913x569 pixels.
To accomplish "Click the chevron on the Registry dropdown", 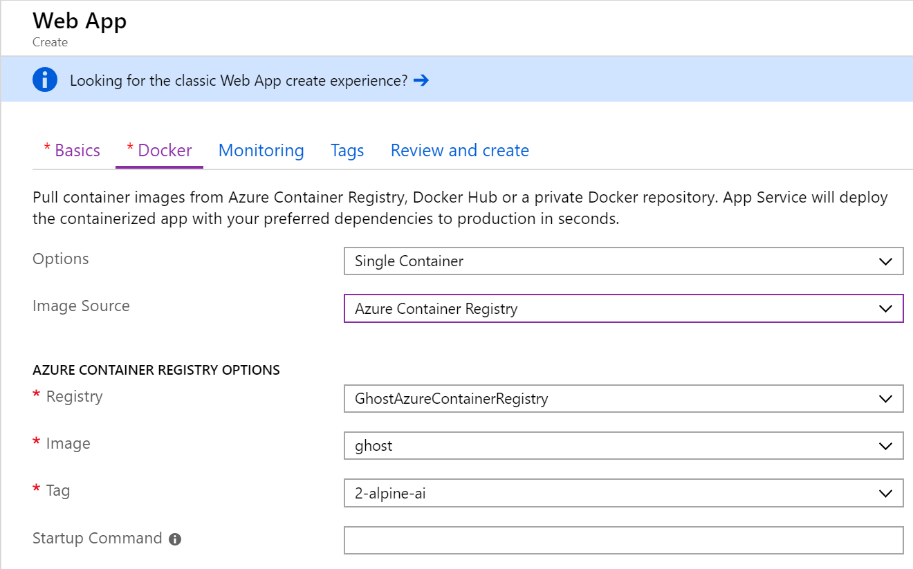I will pos(885,398).
